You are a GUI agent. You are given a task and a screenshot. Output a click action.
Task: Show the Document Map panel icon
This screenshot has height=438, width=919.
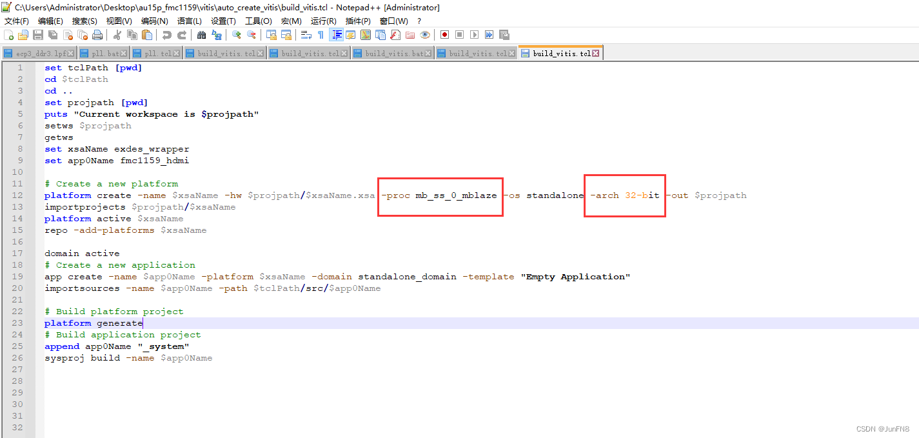click(x=366, y=35)
